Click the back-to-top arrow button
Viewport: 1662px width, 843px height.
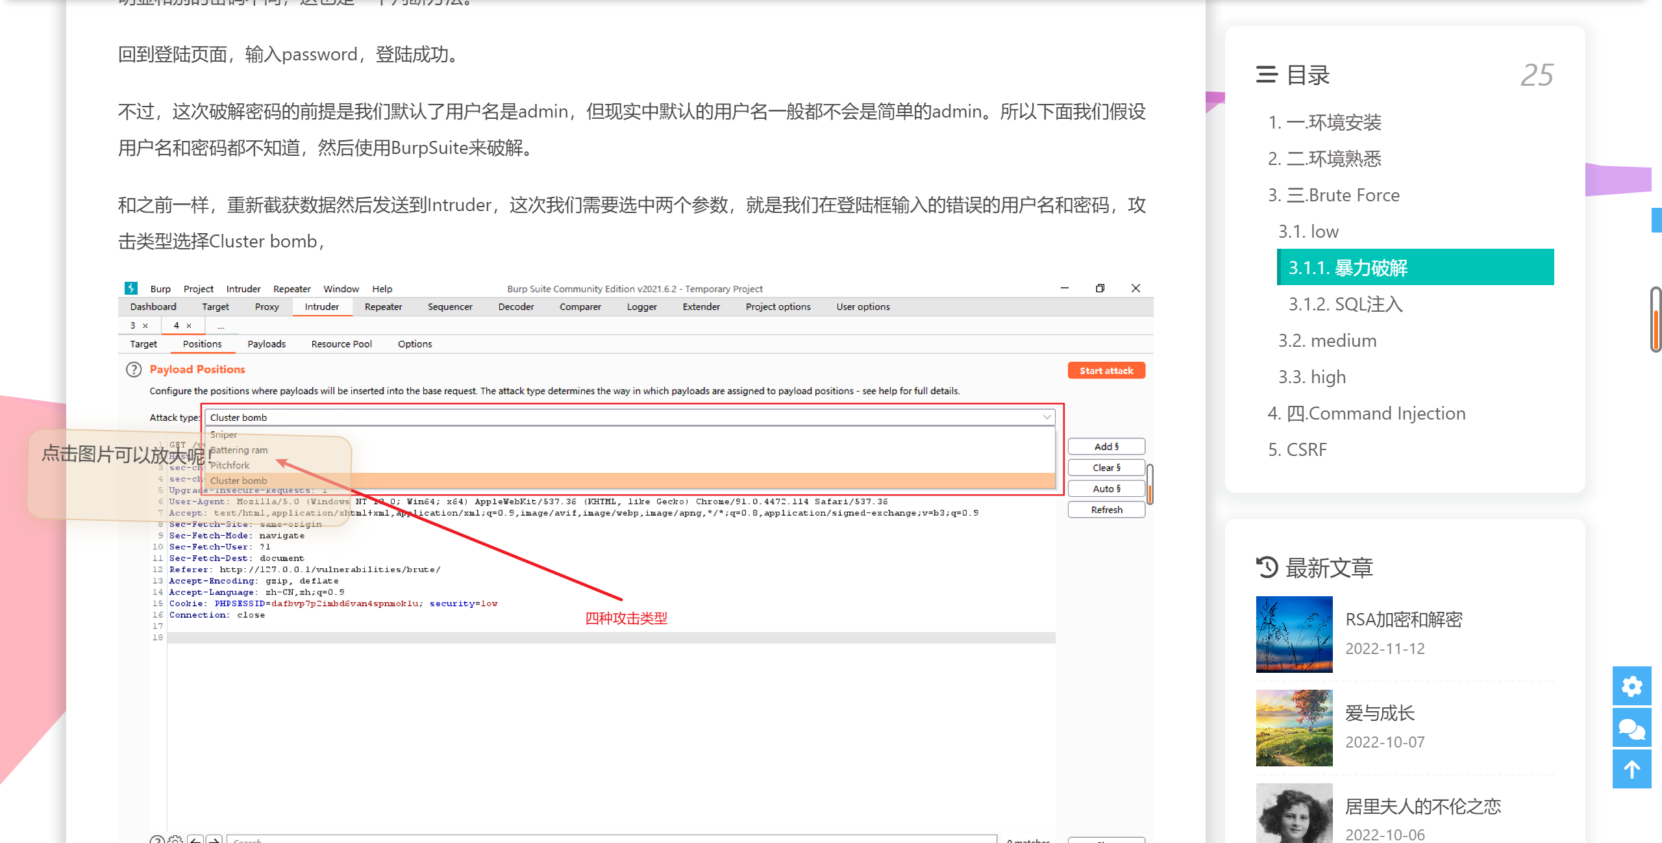[x=1631, y=770]
